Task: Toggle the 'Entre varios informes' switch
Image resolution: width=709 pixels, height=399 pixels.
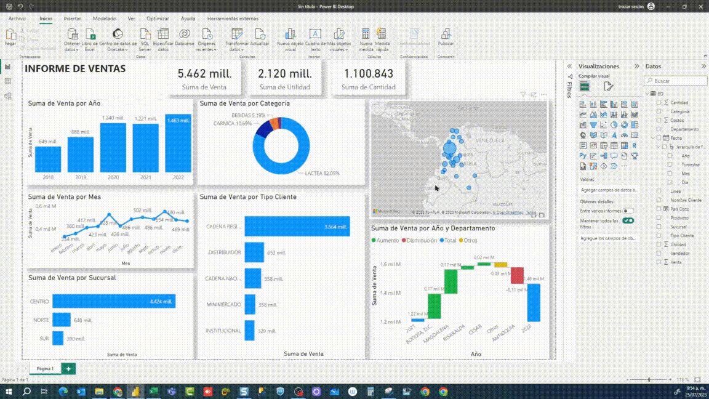Action: click(628, 211)
